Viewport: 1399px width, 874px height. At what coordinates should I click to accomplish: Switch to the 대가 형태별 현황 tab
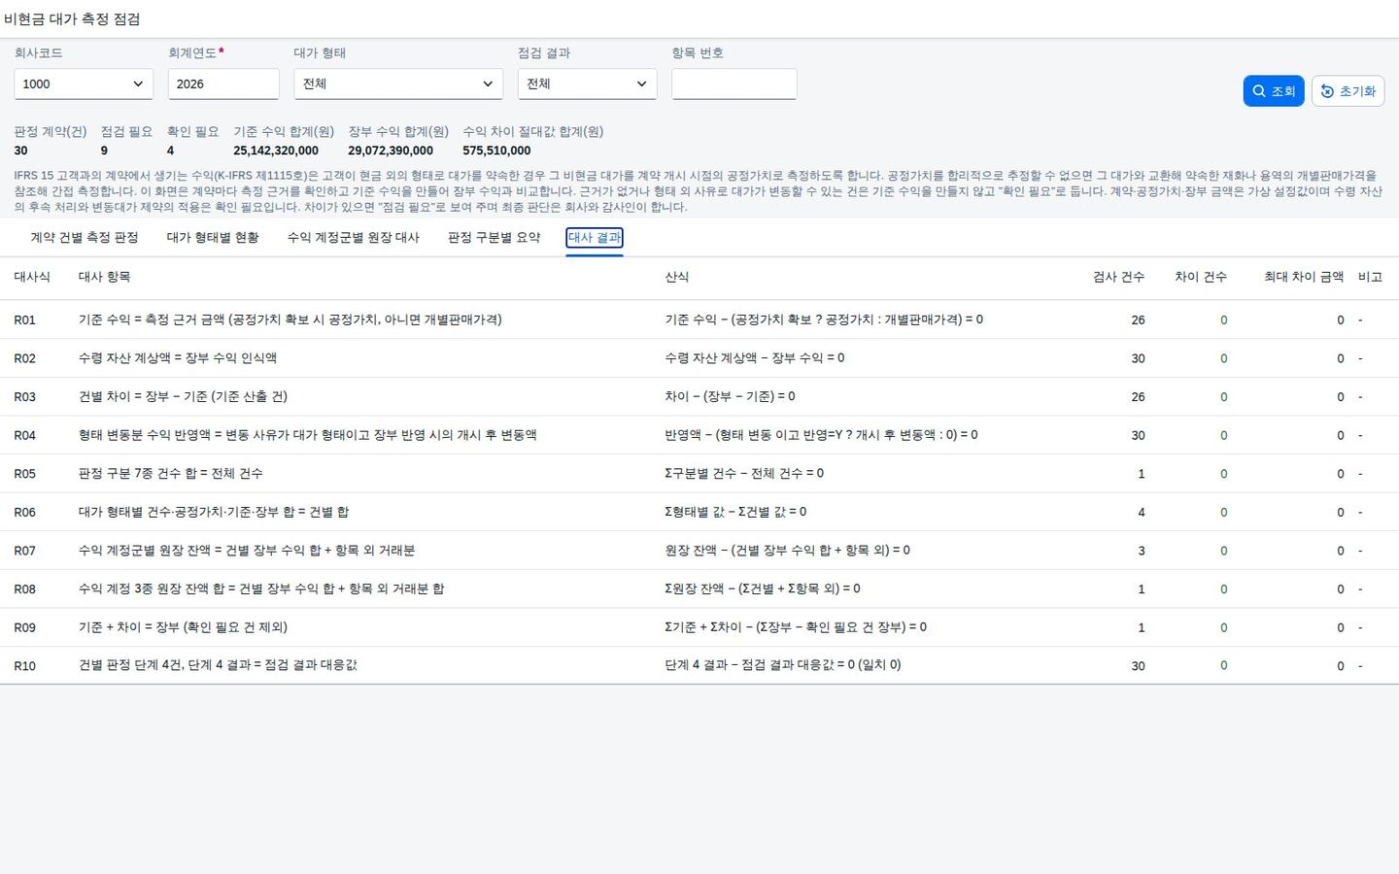(213, 237)
